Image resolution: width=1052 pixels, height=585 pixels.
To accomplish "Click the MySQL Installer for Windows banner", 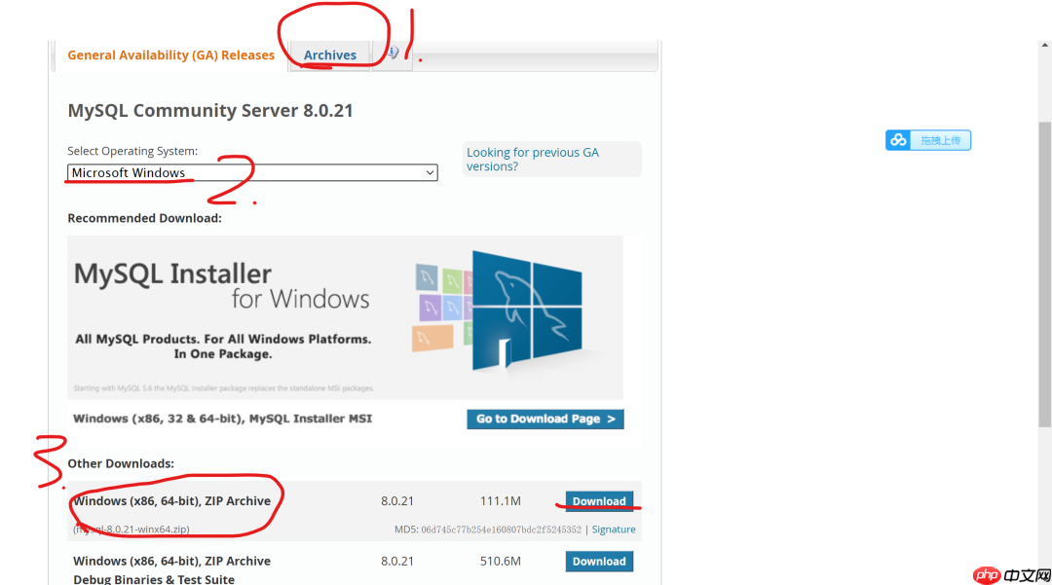I will point(345,317).
